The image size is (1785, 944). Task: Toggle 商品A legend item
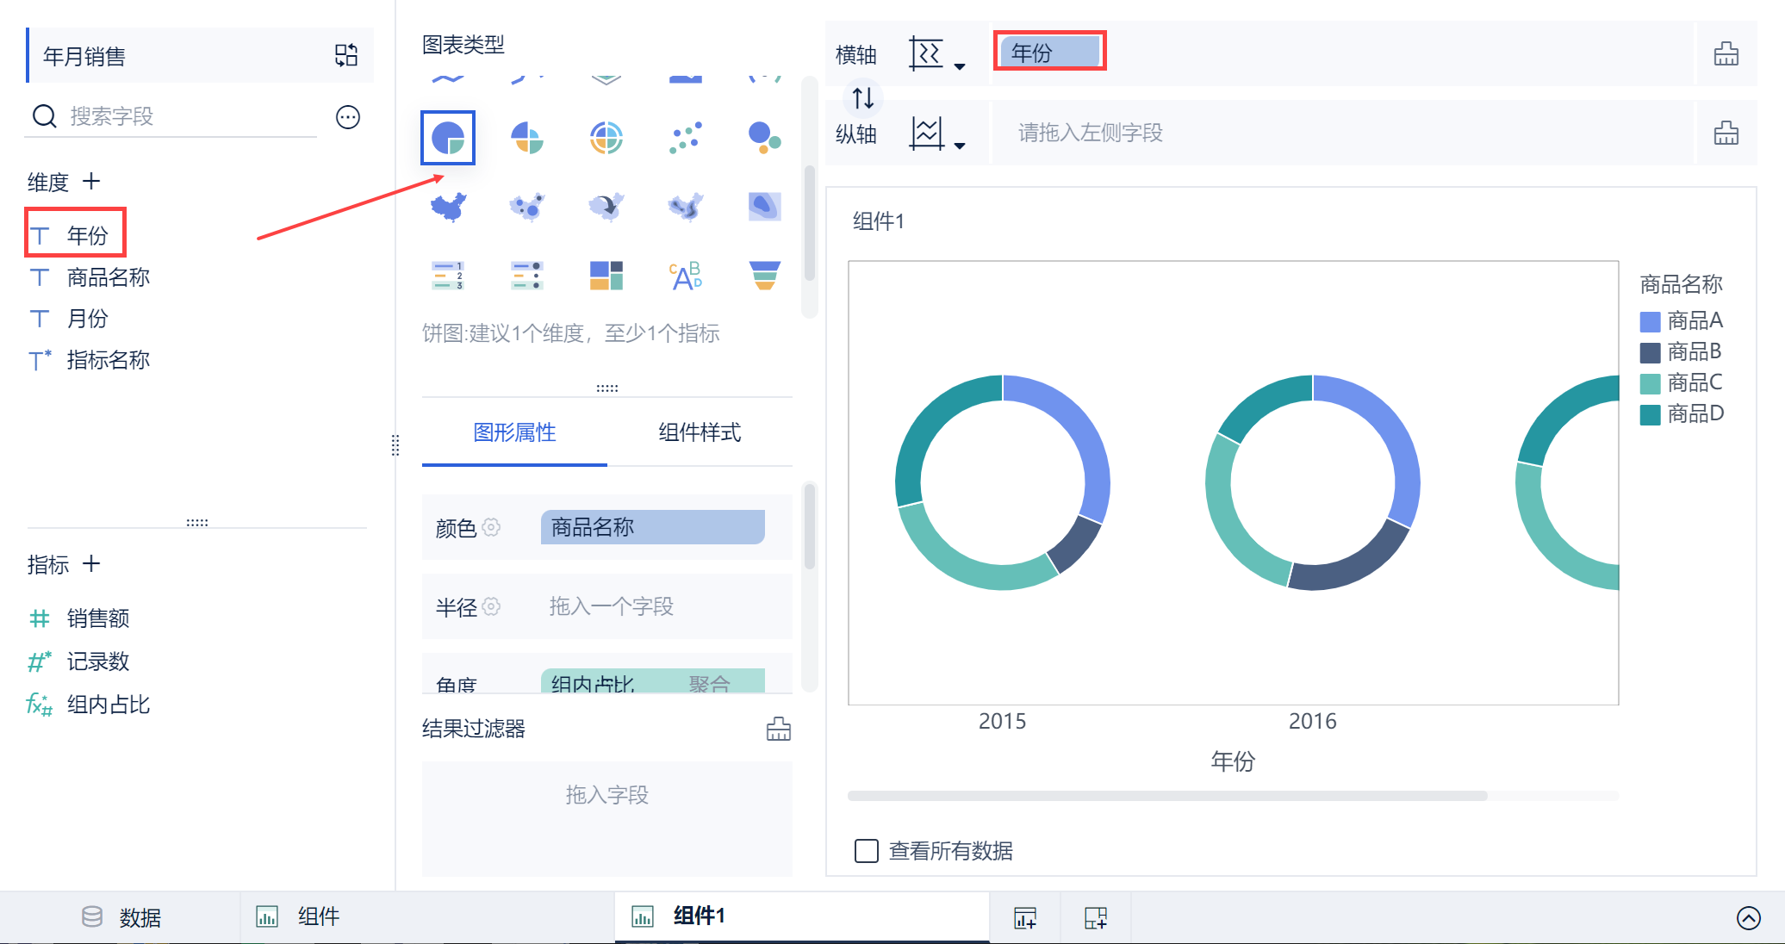click(1681, 321)
